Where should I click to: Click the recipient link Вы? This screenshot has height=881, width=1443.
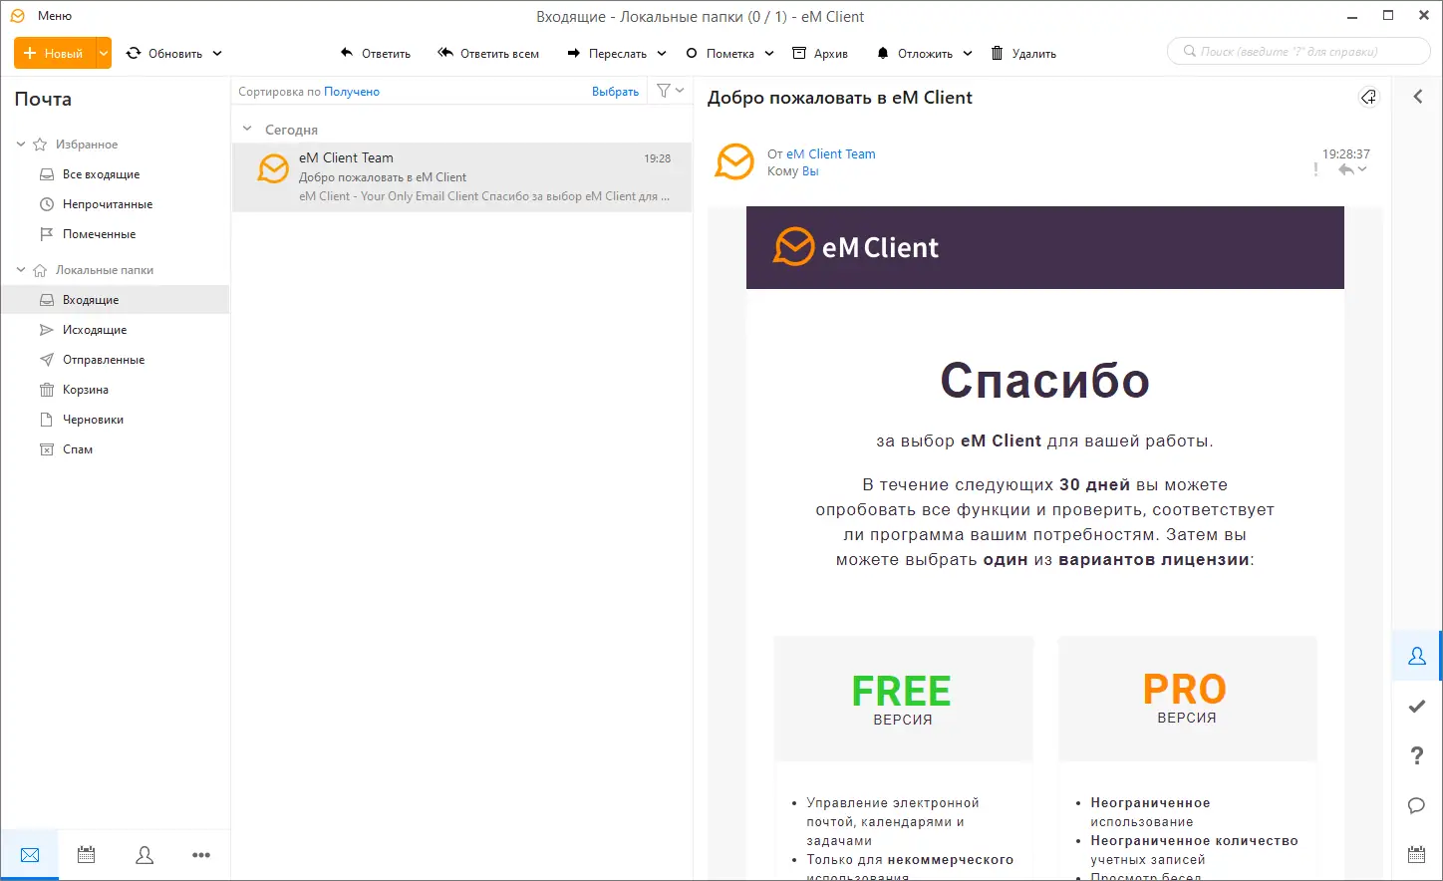pos(810,171)
